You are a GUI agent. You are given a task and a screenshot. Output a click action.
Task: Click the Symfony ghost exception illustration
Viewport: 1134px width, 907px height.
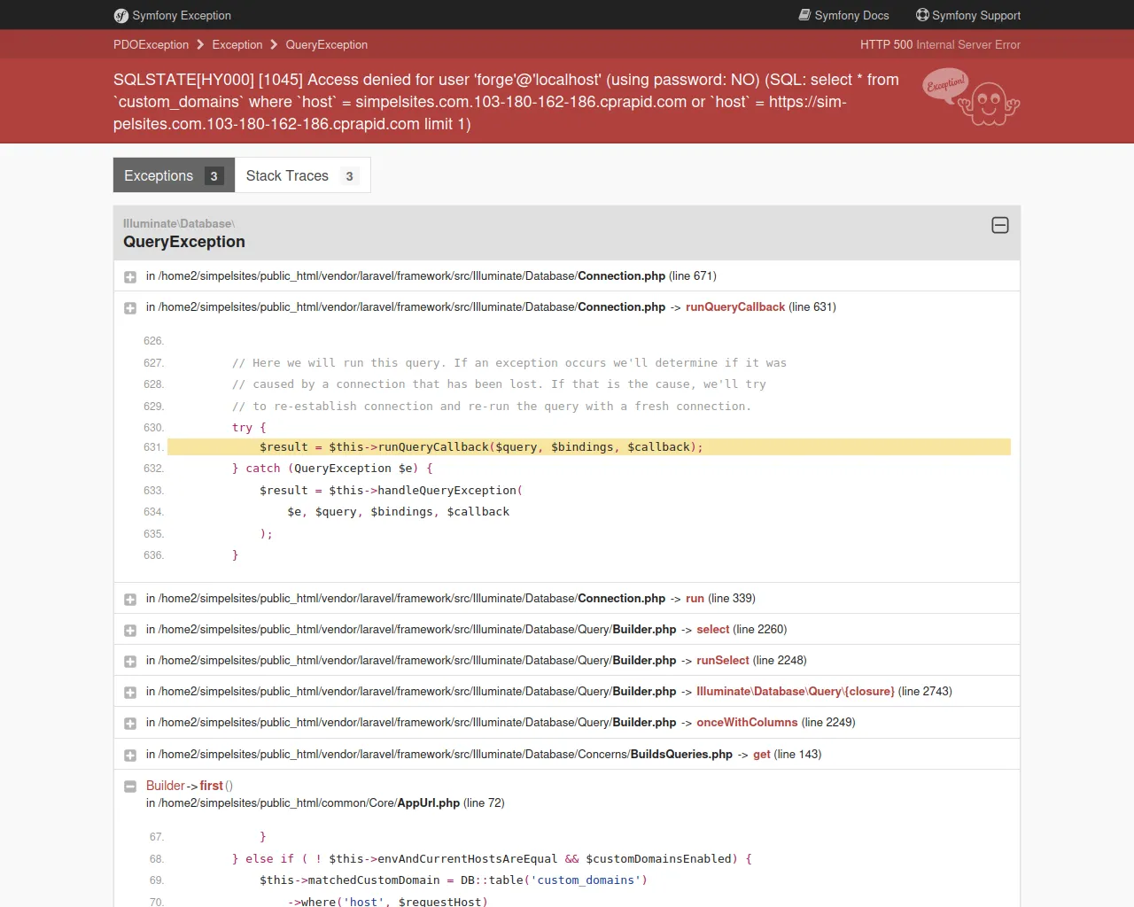pos(971,97)
